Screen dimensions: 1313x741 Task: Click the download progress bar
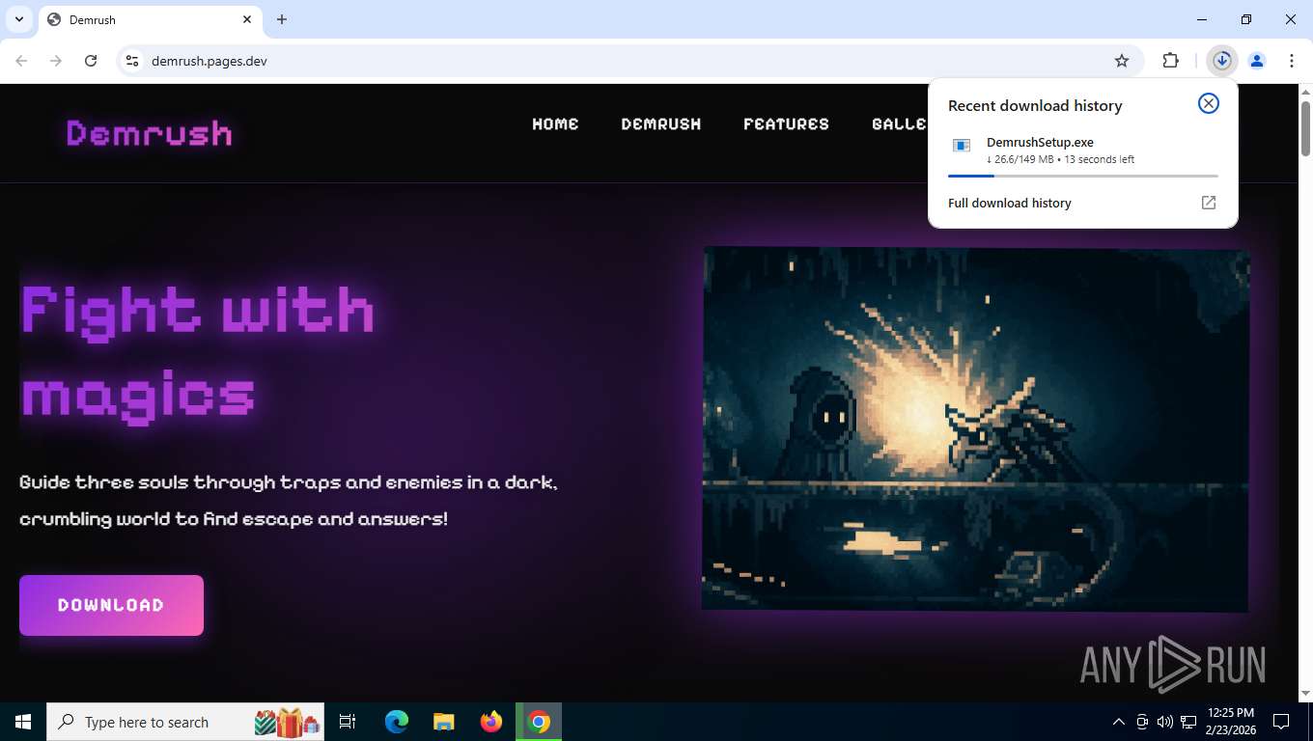click(x=1083, y=176)
